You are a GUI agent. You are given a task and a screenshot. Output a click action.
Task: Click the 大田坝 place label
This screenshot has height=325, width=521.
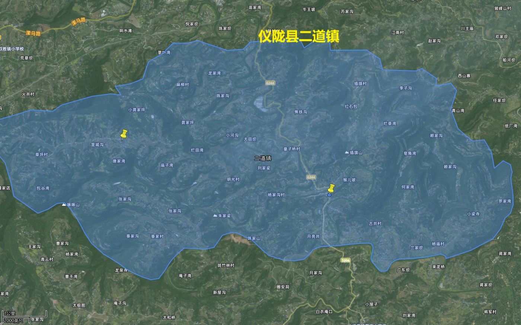tap(250, 139)
